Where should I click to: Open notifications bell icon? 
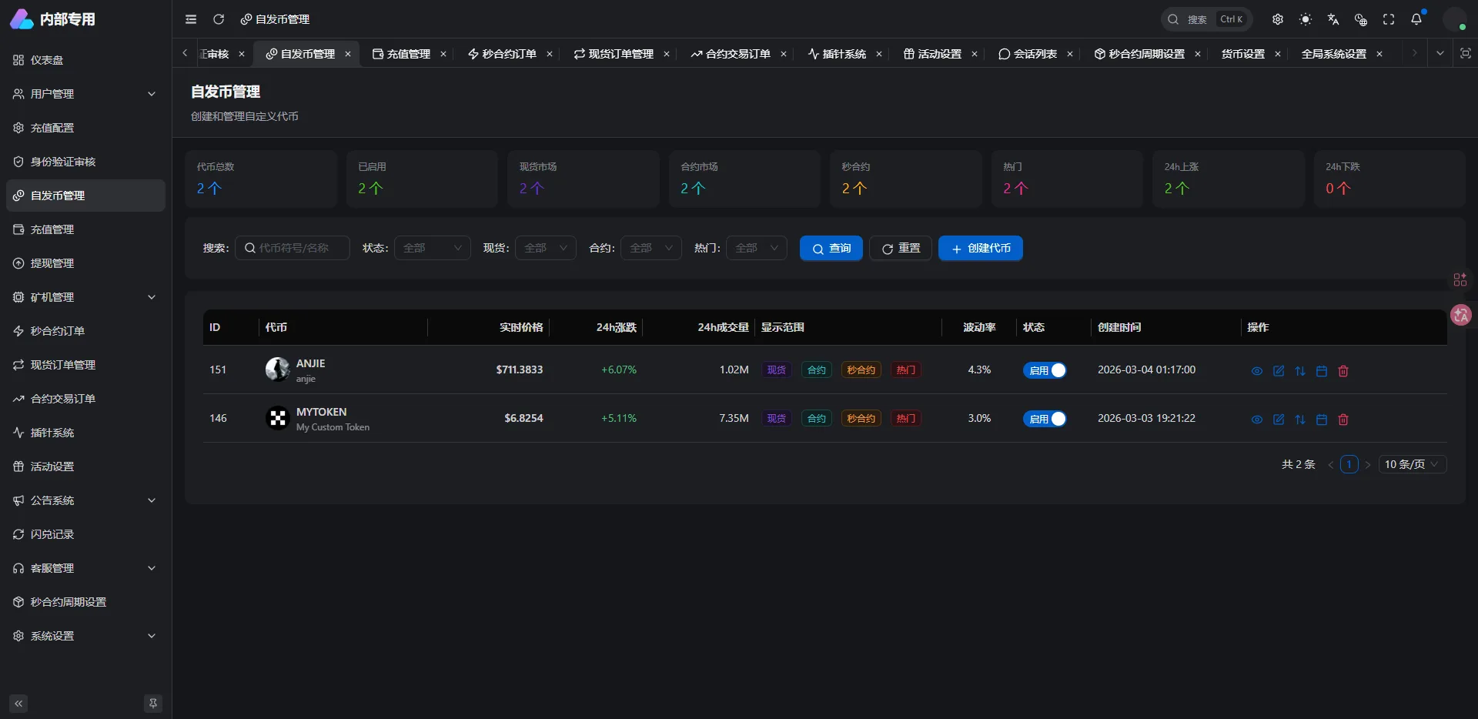[1416, 19]
